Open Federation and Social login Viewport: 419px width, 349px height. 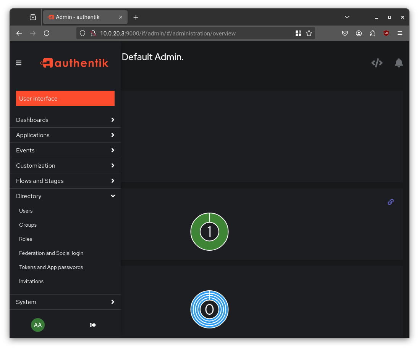51,253
